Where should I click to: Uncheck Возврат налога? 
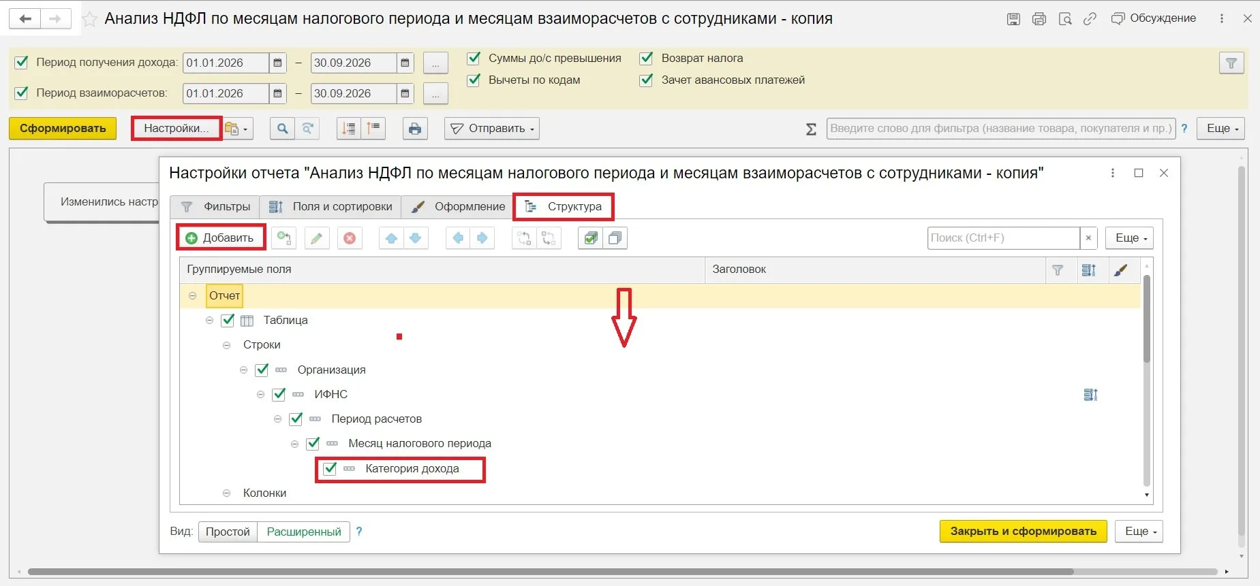(647, 58)
